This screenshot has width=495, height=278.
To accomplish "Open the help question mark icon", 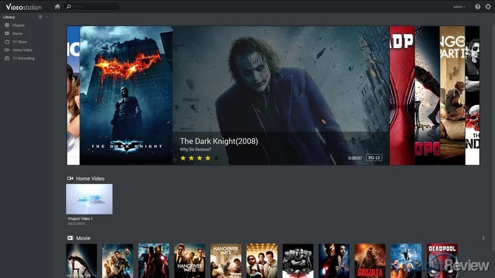I will (x=478, y=7).
